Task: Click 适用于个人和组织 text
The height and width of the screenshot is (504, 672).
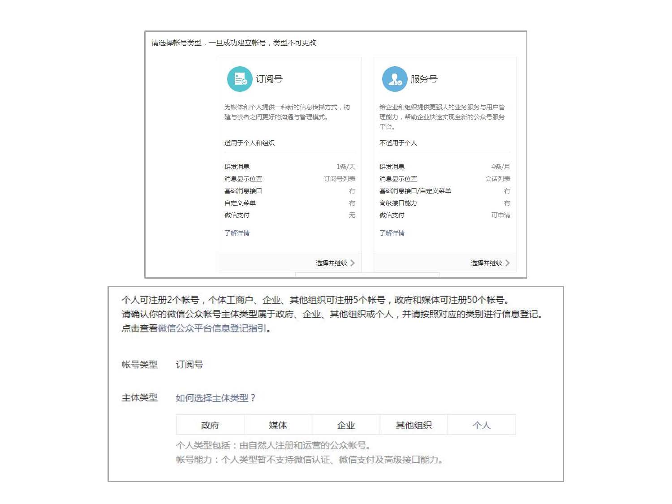Action: click(250, 143)
